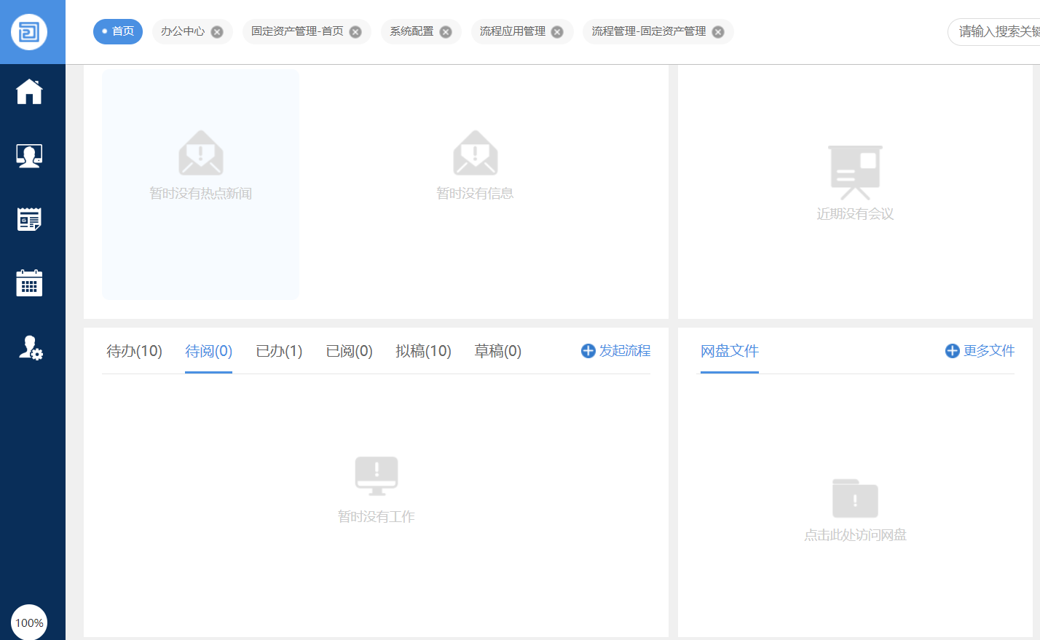Image resolution: width=1040 pixels, height=640 pixels.
Task: Close the 流程管理-固定资产管理 tab
Action: [x=718, y=32]
